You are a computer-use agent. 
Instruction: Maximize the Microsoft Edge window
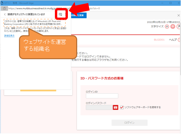pyautogui.click(x=170, y=3)
